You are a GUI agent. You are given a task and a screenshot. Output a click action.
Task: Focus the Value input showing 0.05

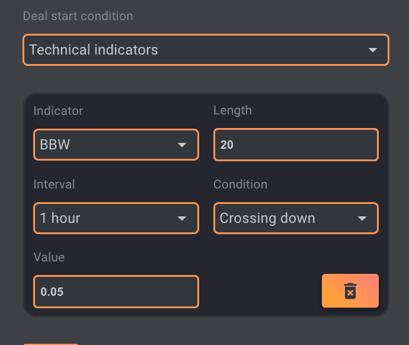click(116, 292)
